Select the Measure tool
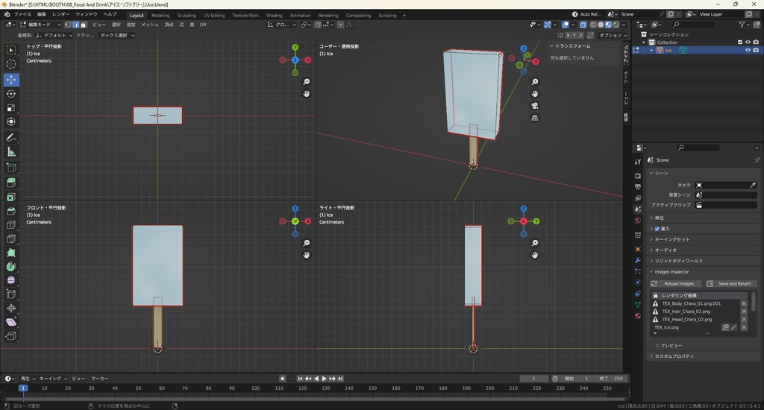 click(x=11, y=152)
